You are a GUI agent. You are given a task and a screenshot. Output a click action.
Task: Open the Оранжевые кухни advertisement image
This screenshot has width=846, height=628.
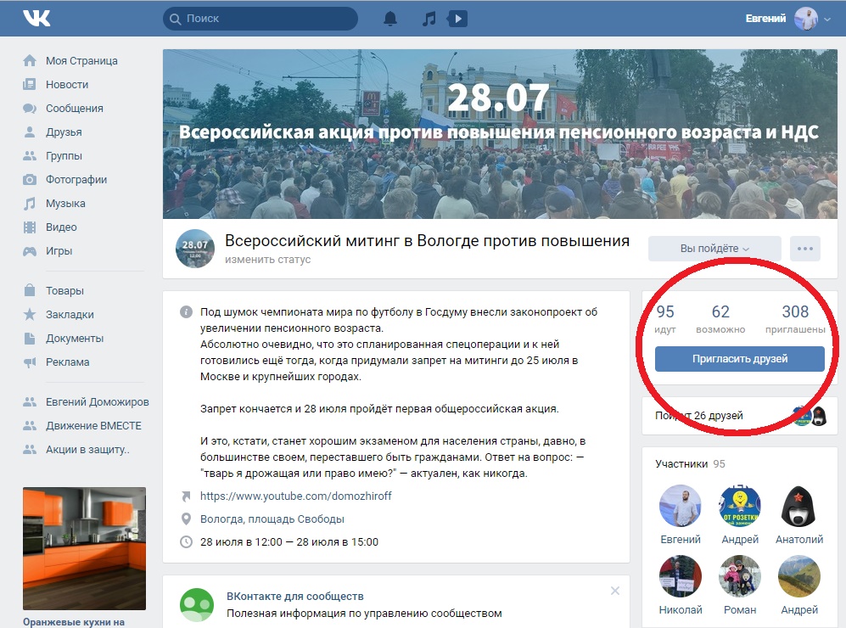(84, 548)
